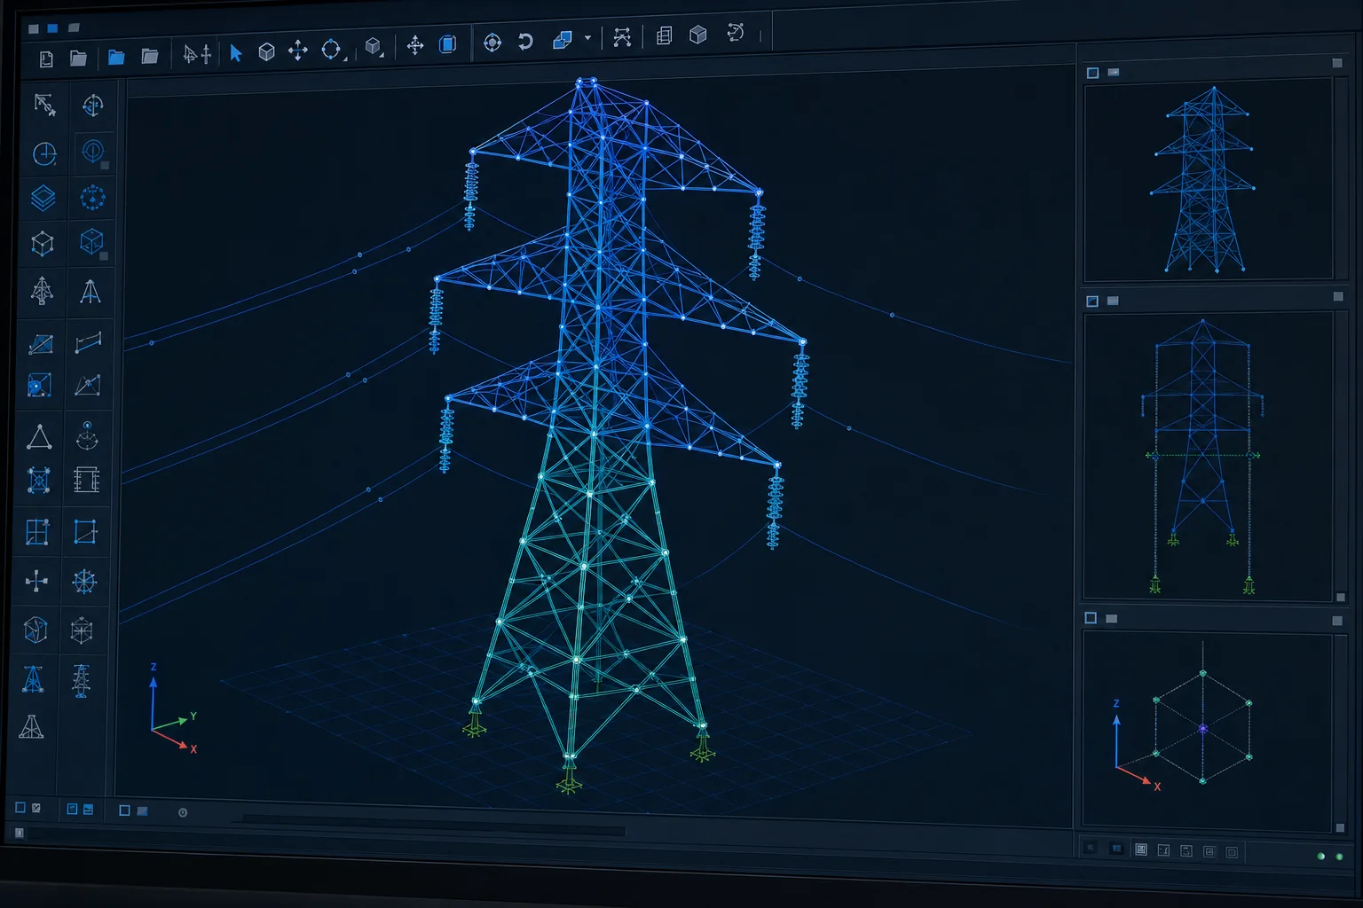Click the red X axis label in the main viewport
Image resolution: width=1363 pixels, height=908 pixels.
coord(193,749)
